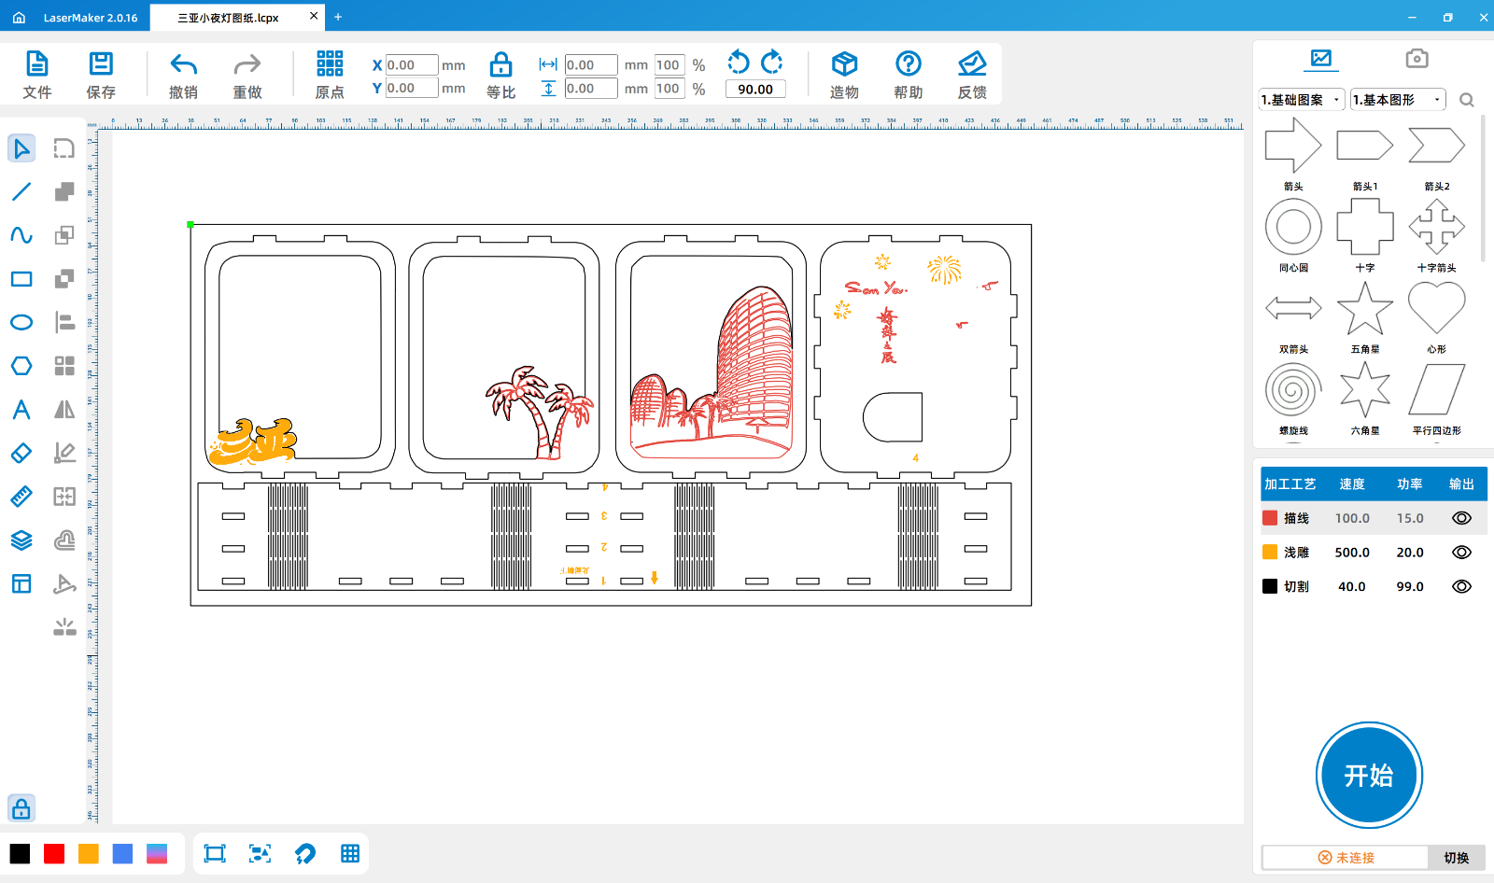Click the fit-to-frame view icon
The image size is (1494, 883).
point(215,853)
